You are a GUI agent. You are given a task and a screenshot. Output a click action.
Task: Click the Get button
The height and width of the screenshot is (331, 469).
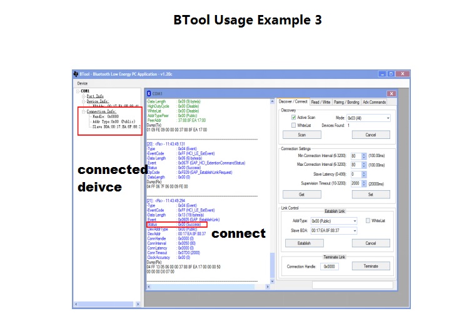click(x=302, y=195)
